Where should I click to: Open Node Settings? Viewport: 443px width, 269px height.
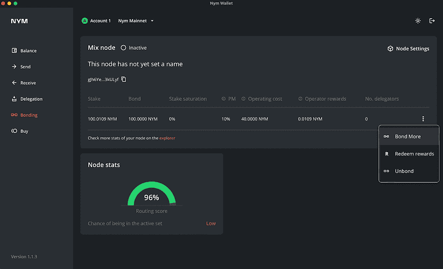(x=408, y=49)
